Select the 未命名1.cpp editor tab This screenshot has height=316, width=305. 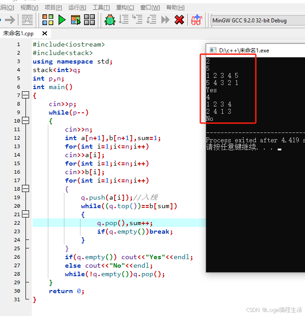click(x=18, y=33)
